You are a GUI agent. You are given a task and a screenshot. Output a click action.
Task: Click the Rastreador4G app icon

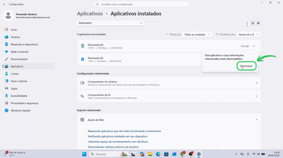[82, 46]
